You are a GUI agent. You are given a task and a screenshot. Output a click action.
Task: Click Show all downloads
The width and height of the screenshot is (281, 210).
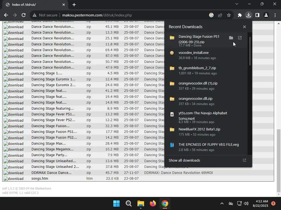(184, 160)
